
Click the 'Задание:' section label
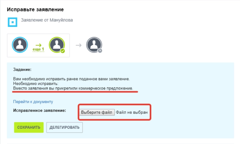(x=22, y=69)
